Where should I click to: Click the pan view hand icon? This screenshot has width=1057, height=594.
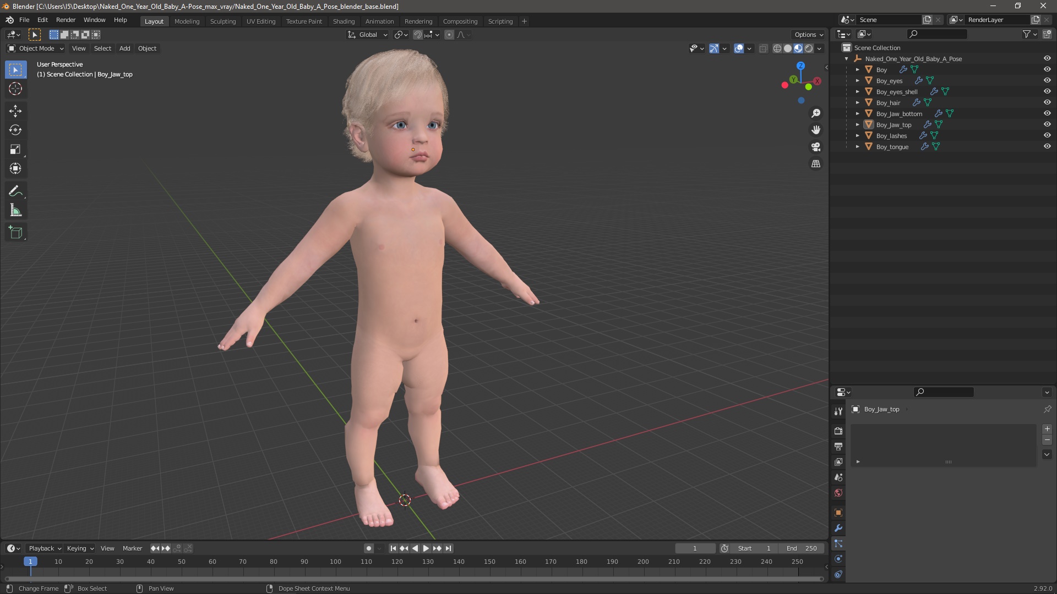pyautogui.click(x=816, y=130)
